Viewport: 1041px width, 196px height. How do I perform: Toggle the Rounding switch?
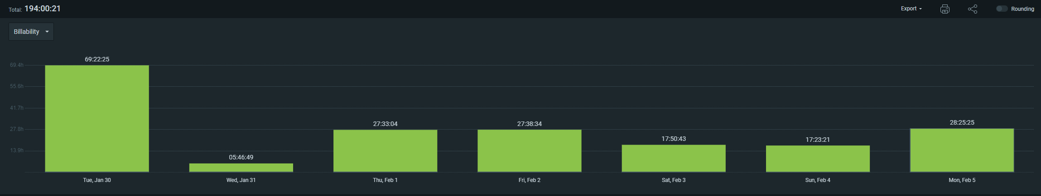[1001, 9]
